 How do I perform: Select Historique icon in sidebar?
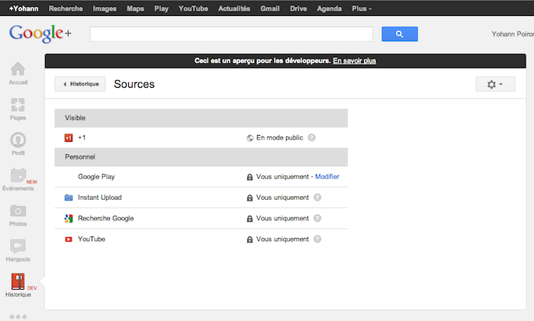pyautogui.click(x=18, y=281)
